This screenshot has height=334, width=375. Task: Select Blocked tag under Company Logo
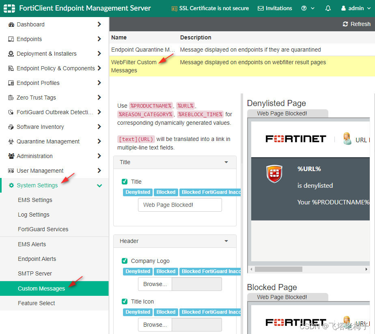(x=166, y=271)
